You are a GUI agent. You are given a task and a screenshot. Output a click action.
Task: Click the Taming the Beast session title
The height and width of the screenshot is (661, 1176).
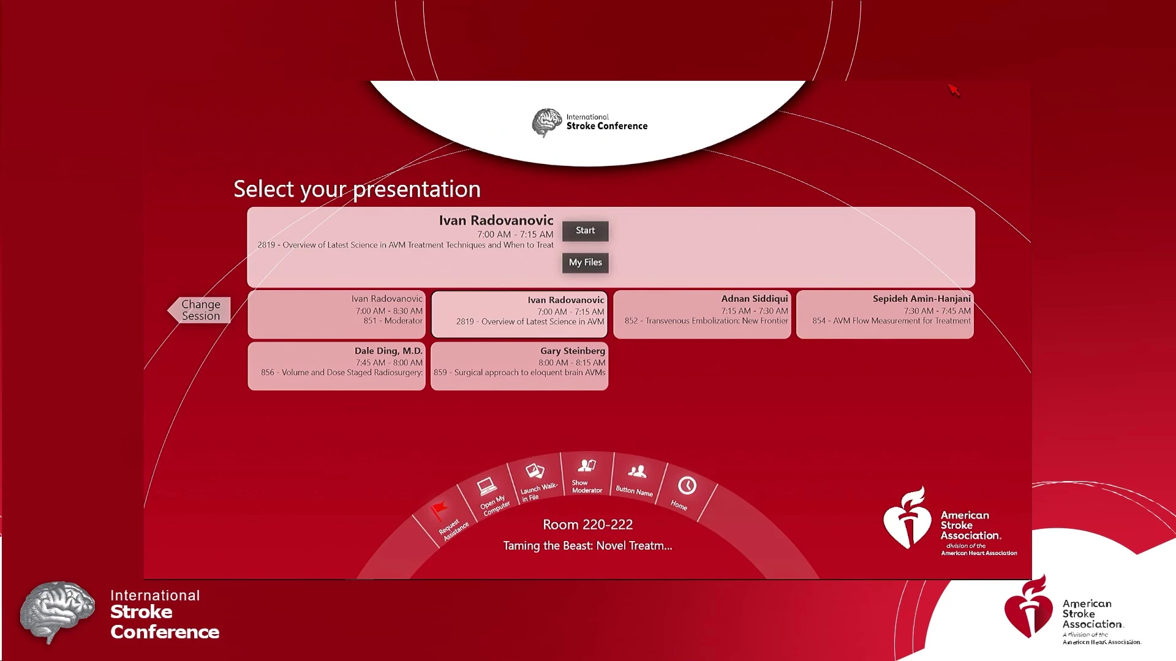click(x=587, y=545)
